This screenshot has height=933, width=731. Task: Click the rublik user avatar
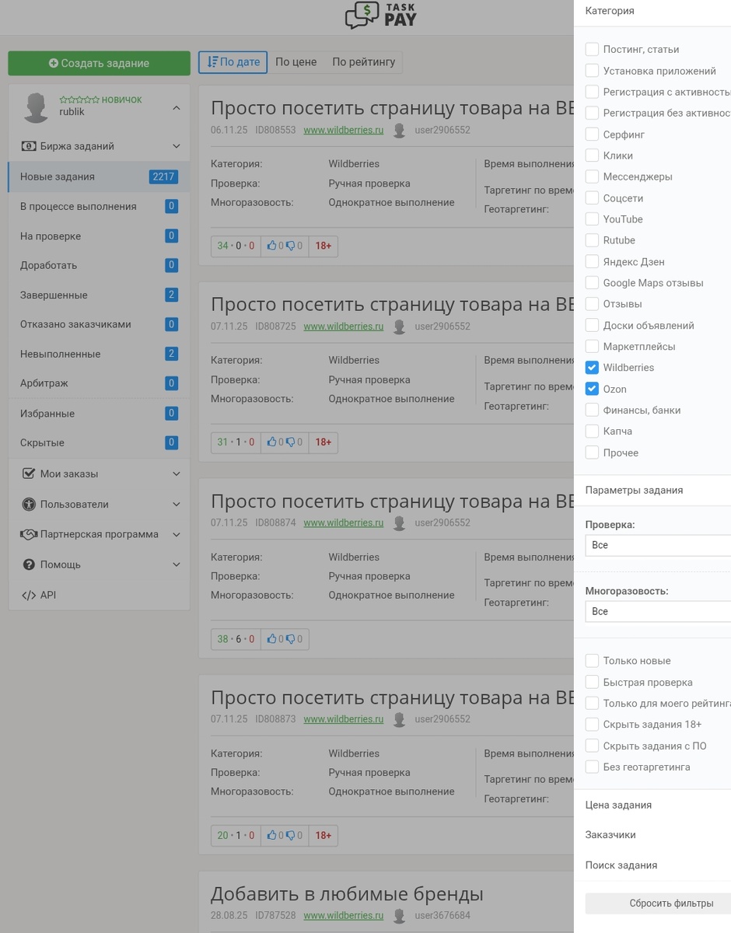pos(37,107)
